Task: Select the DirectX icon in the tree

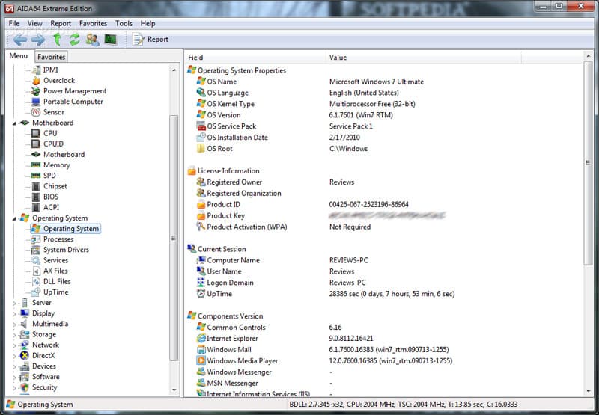Action: (x=25, y=356)
